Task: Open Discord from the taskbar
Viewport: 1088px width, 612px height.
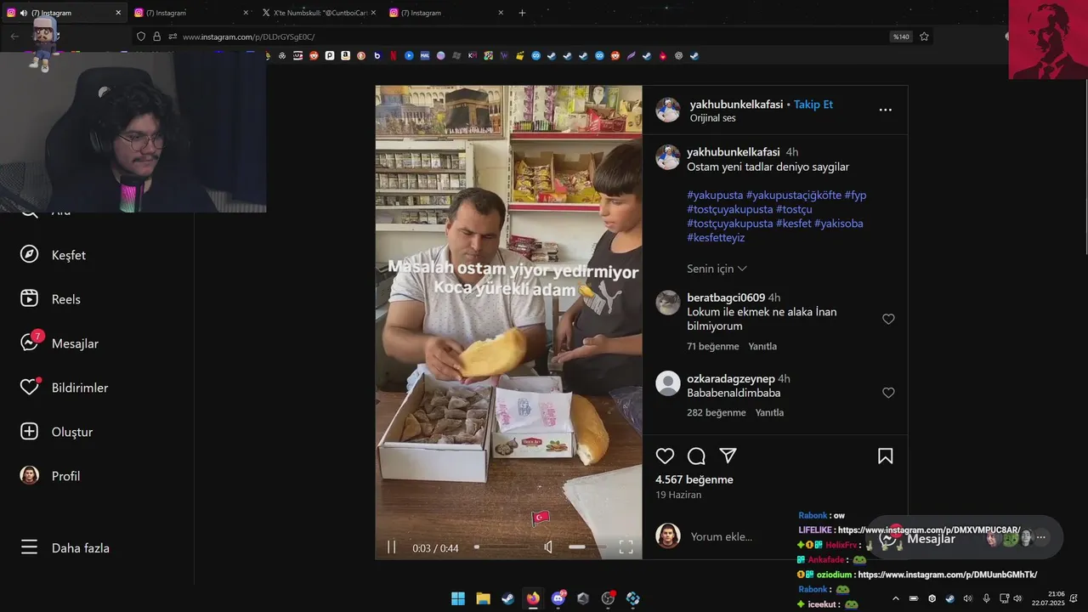Action: [x=558, y=598]
